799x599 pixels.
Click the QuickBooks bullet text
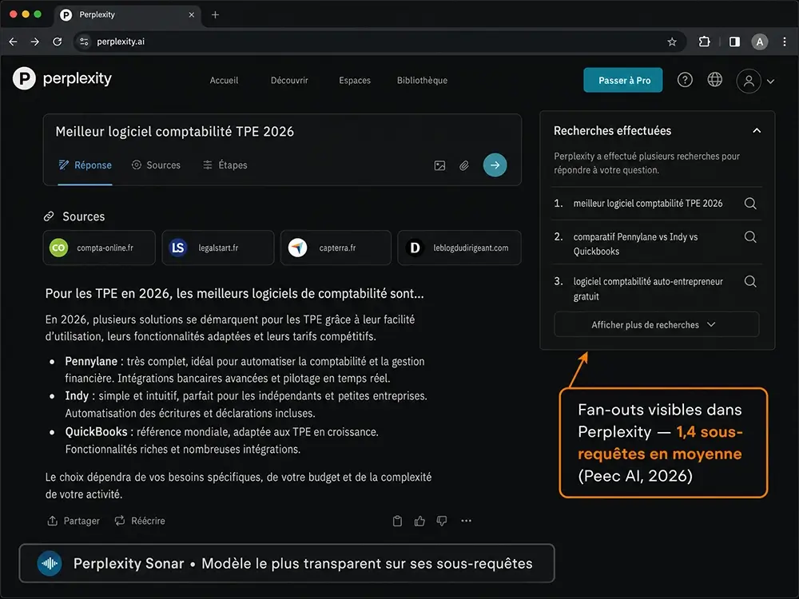click(221, 441)
